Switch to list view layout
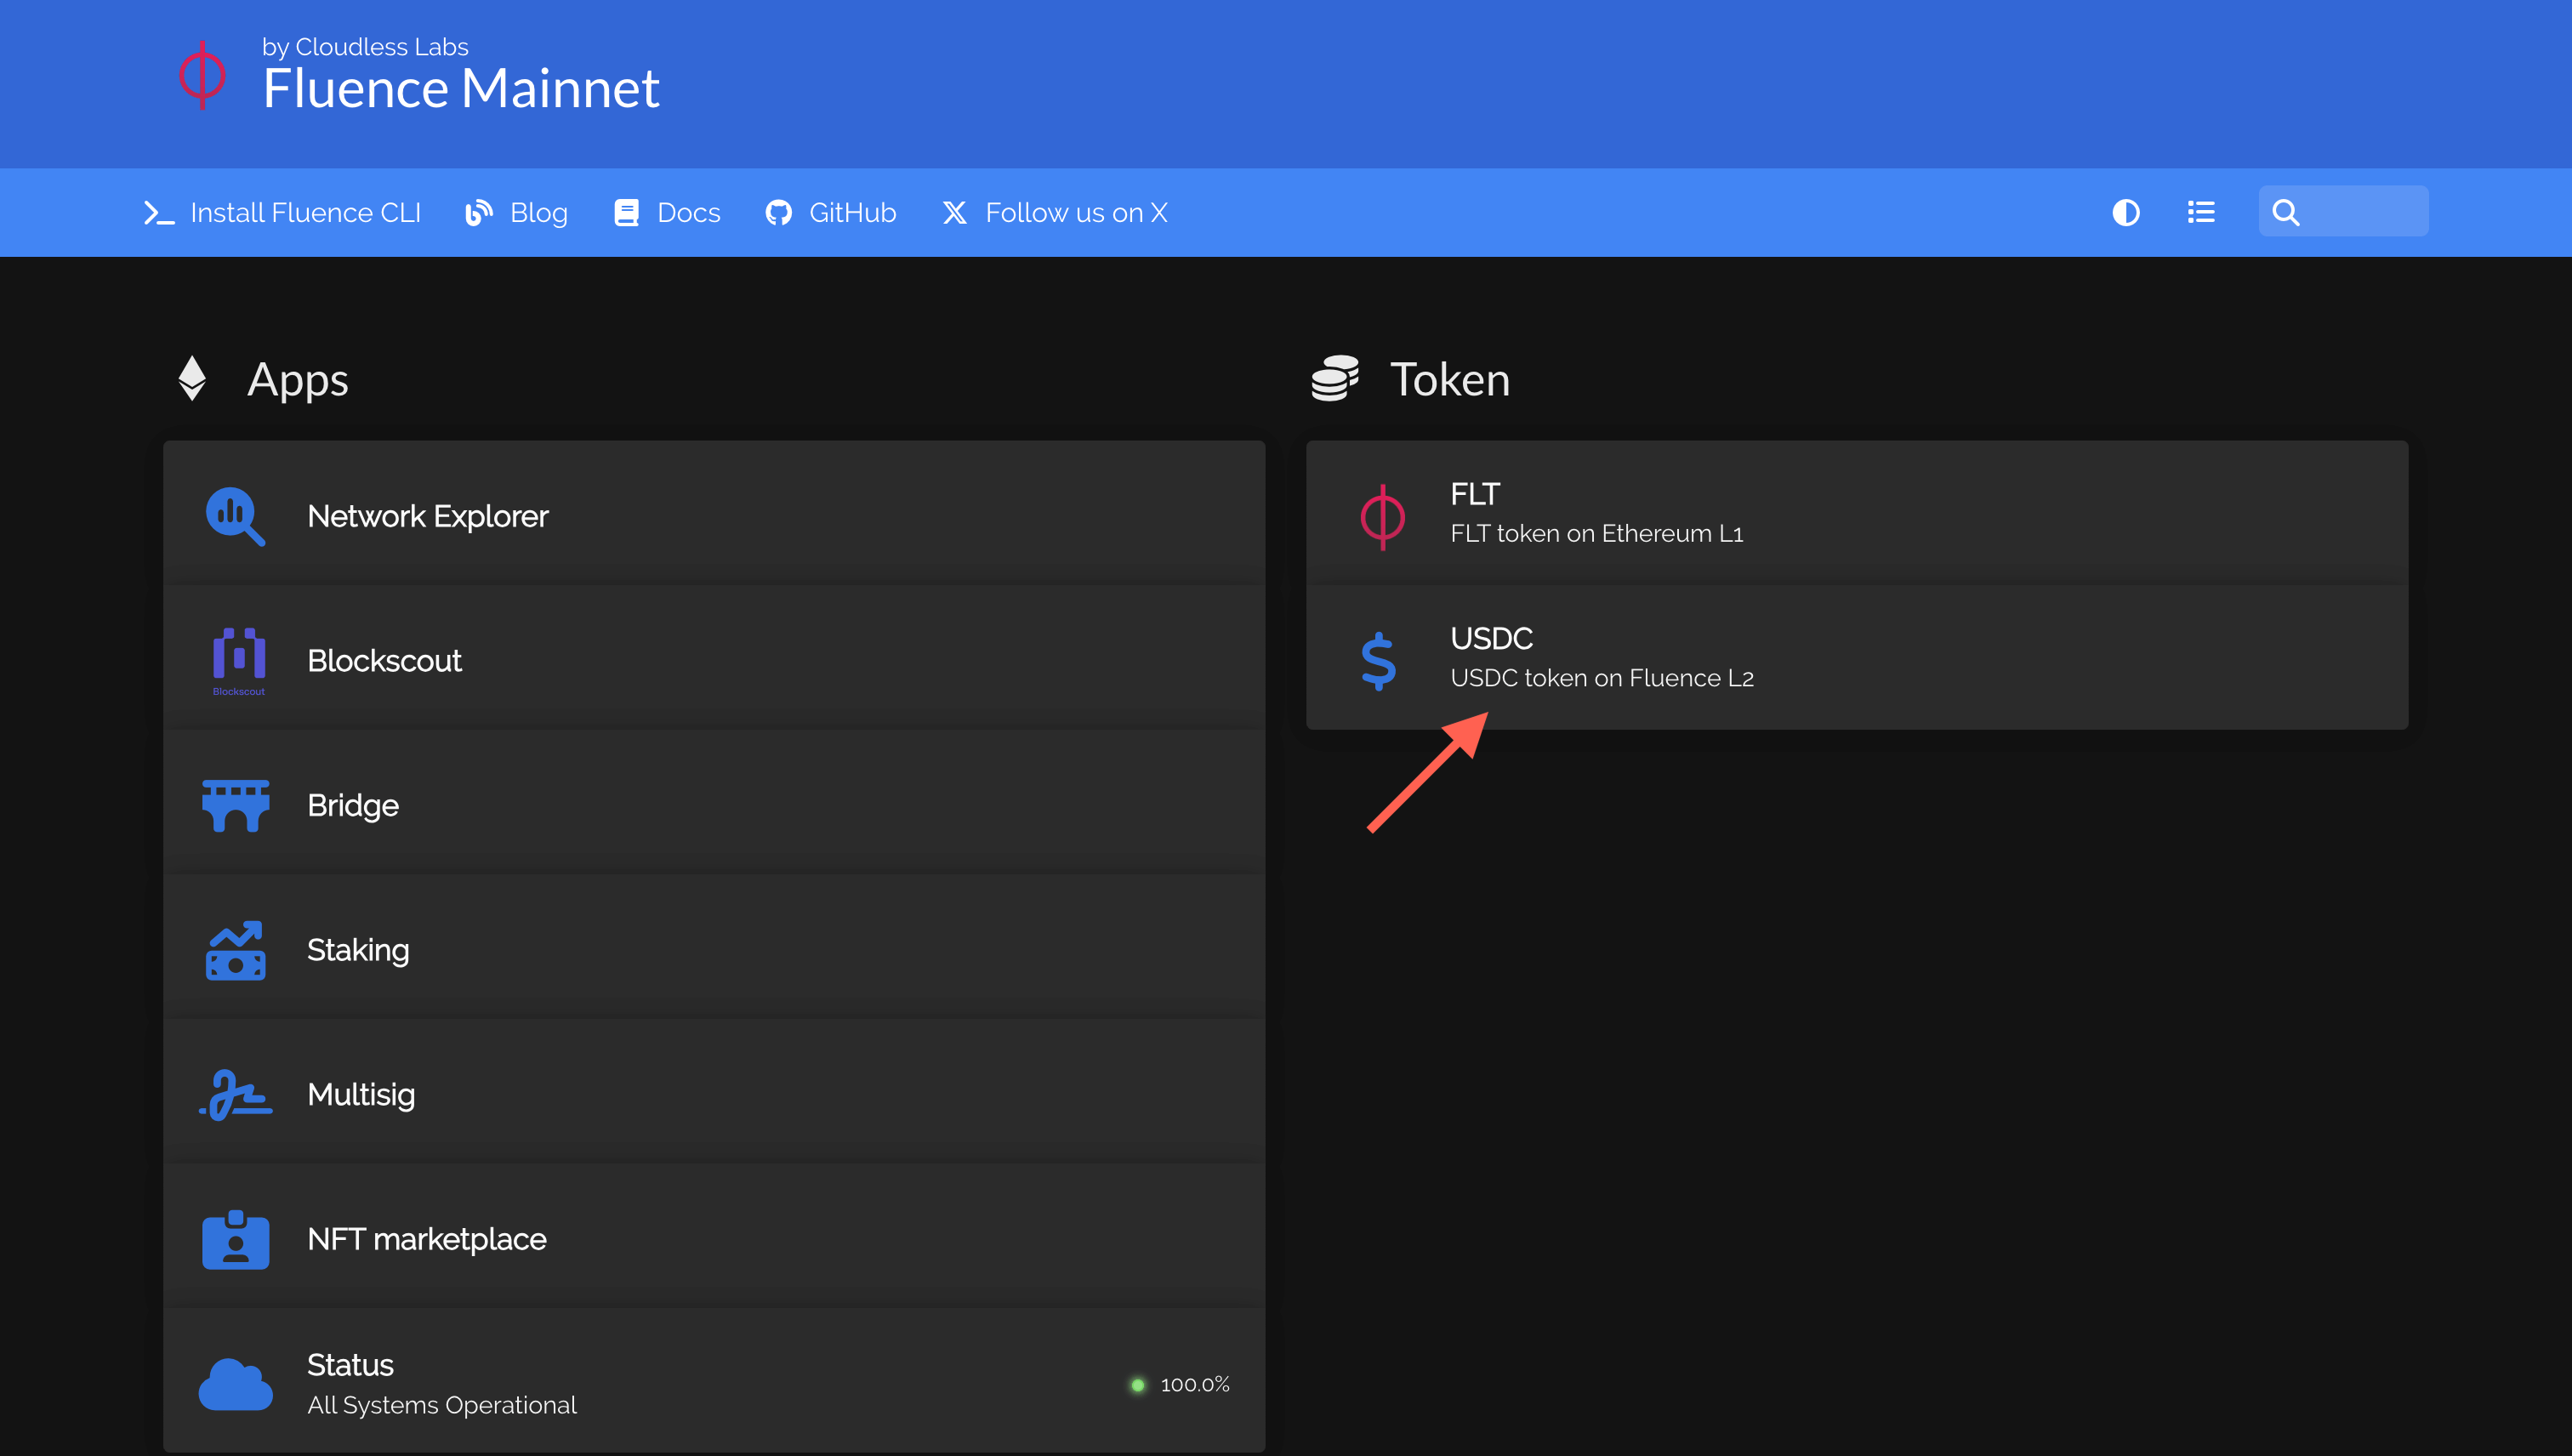Screen dimensions: 2572x1456 click(x=2201, y=212)
